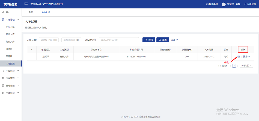
Task: Open the 更多 dropdown in row one
Action: coord(246,57)
